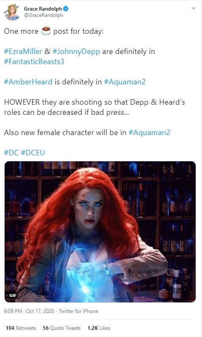
Task: Open the #AmberHeard hashtag
Action: [28, 82]
